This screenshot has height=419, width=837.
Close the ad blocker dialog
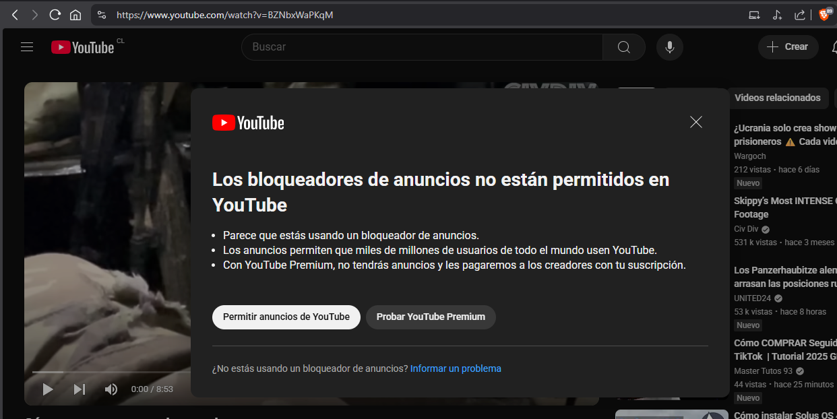click(696, 122)
